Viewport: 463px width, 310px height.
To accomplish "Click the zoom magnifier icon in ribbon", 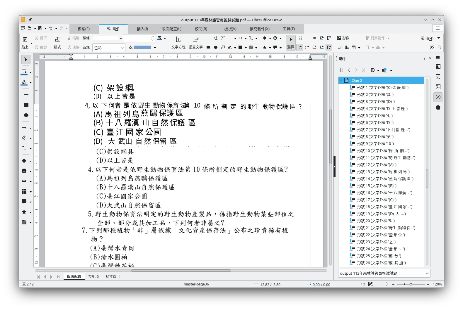I will tap(439, 47).
